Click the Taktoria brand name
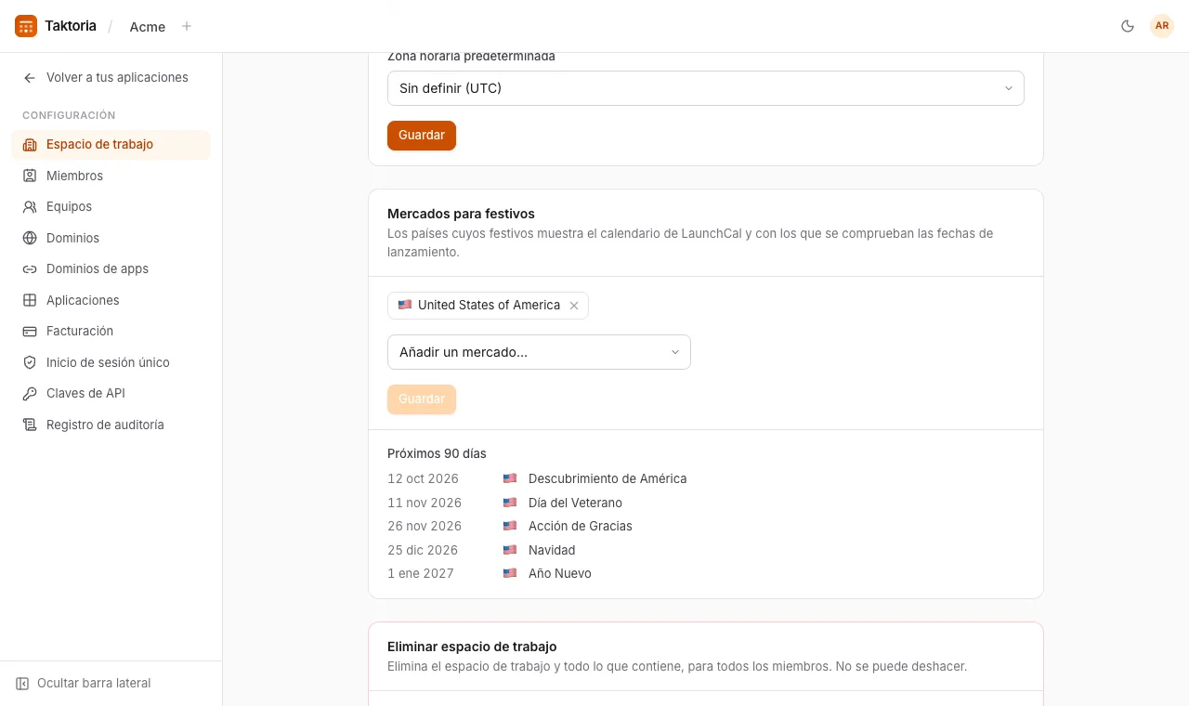This screenshot has width=1189, height=706. pos(71,26)
